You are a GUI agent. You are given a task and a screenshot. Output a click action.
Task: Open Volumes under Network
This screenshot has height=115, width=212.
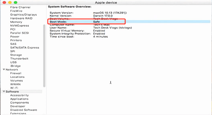point(16,80)
